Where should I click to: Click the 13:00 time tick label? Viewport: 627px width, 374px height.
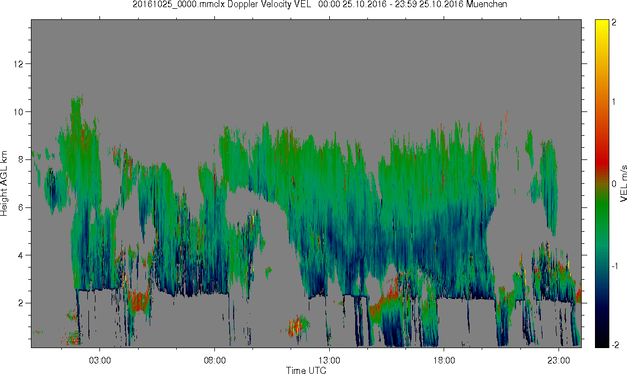(329, 360)
